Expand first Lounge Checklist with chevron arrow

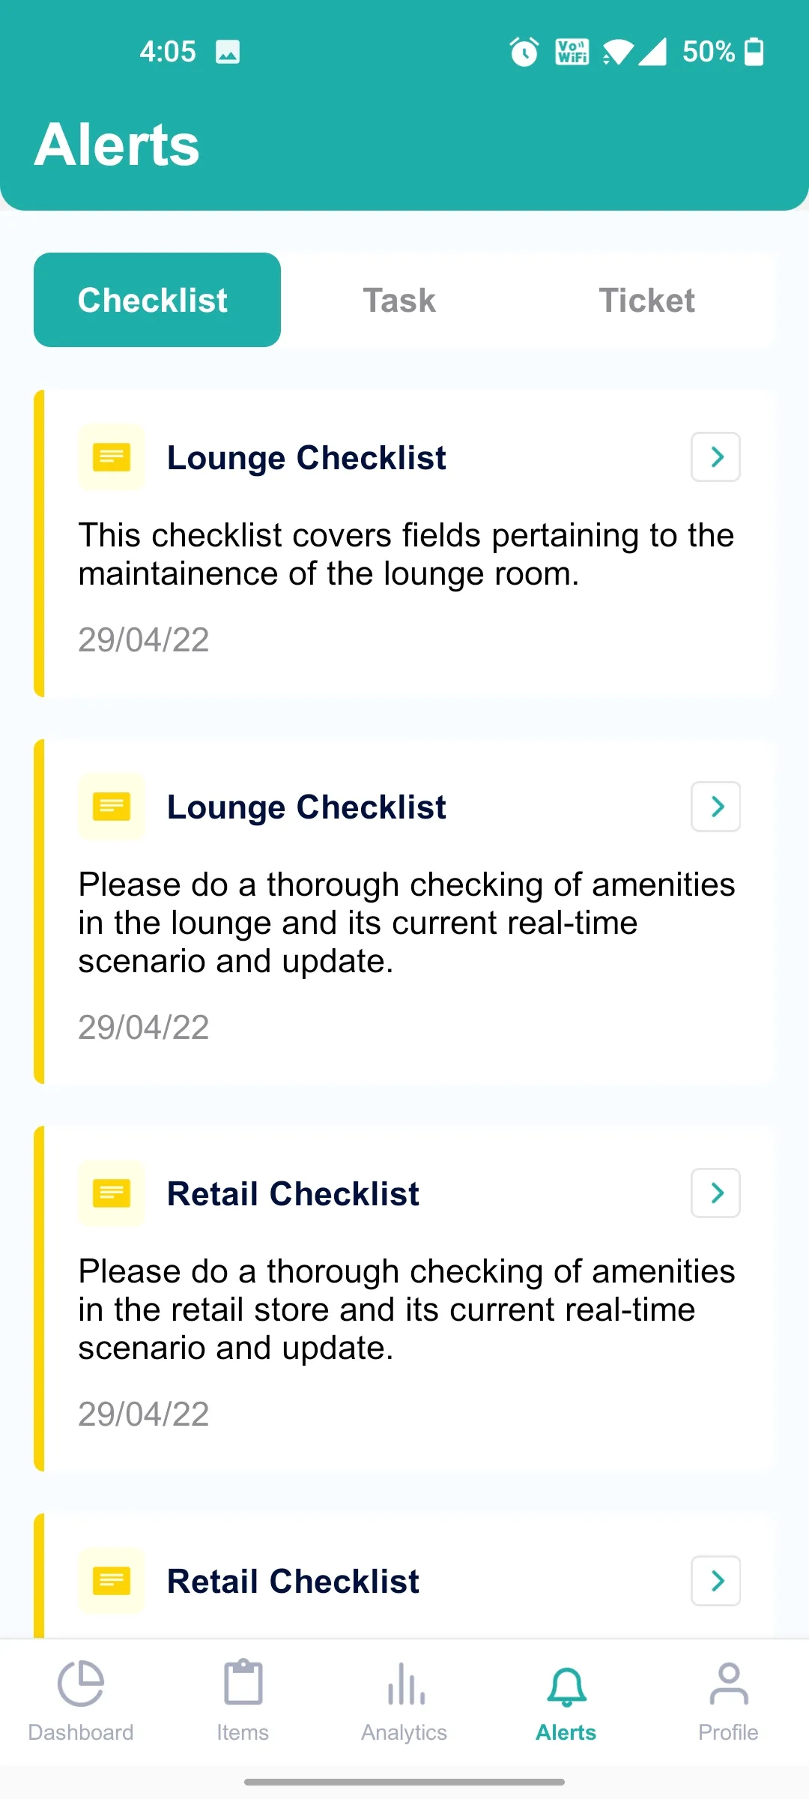click(x=716, y=457)
